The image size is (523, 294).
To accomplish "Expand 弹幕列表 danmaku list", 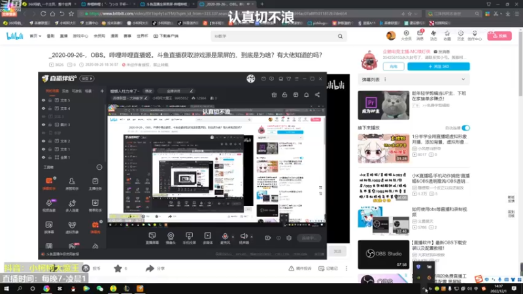I will 463,79.
